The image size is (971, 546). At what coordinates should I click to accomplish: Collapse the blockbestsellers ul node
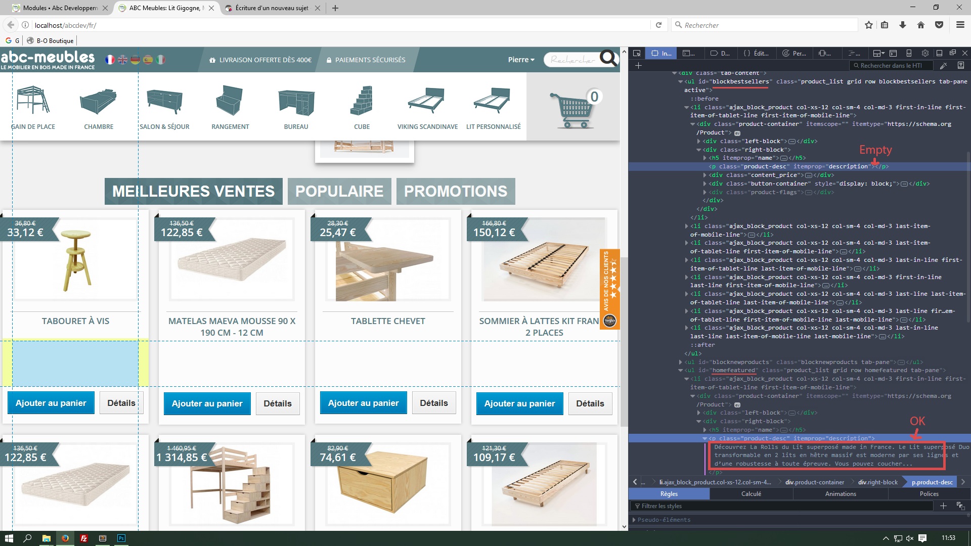tap(680, 81)
